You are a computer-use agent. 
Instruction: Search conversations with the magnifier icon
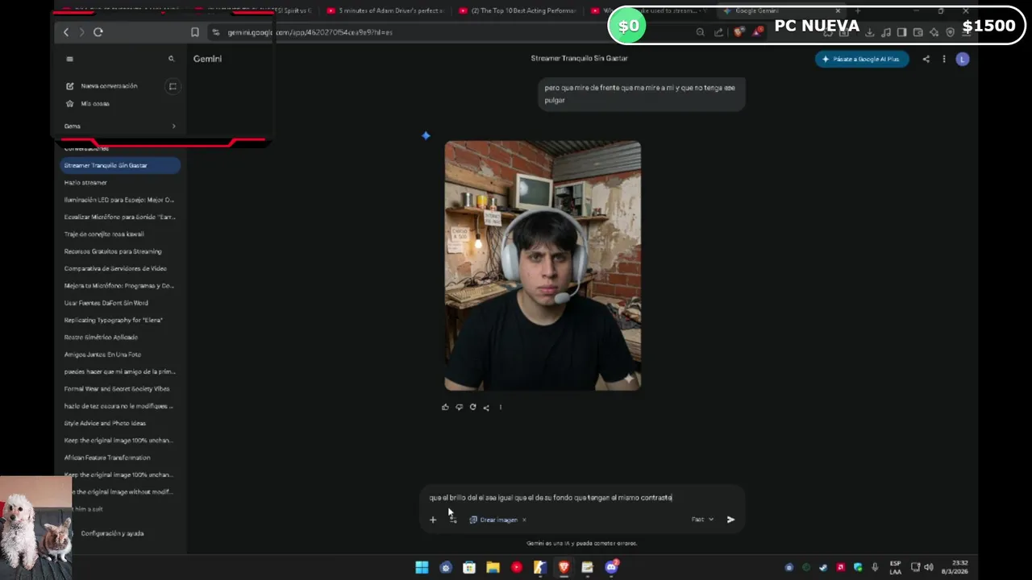tap(171, 59)
